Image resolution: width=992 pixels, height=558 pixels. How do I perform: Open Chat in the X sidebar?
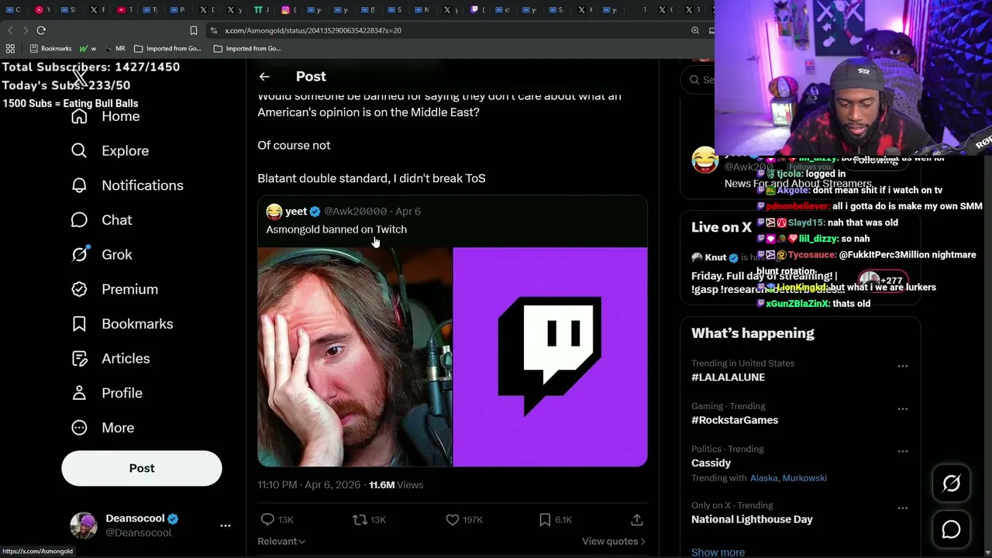point(102,220)
